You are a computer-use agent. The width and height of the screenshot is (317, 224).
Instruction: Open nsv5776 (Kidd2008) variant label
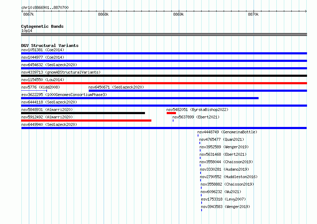(x=41, y=87)
